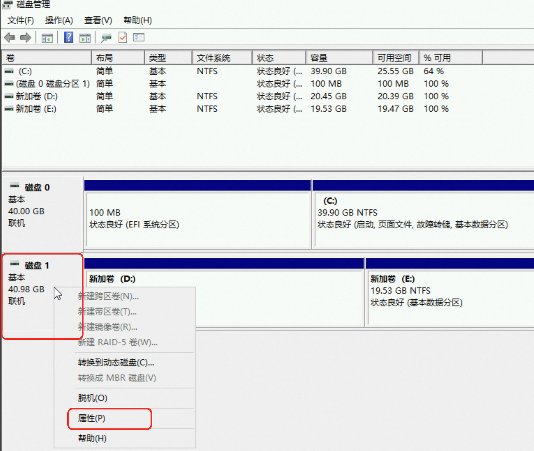Sort by the 布局 column header
Viewport: 534px width, 451px height.
pos(118,58)
